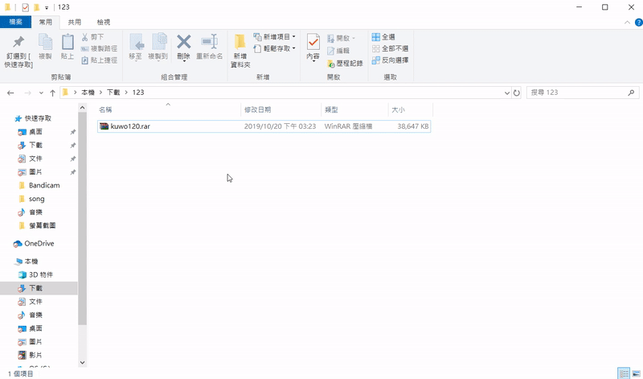Switch to the Share (共用) tab
This screenshot has width=643, height=379.
(75, 22)
